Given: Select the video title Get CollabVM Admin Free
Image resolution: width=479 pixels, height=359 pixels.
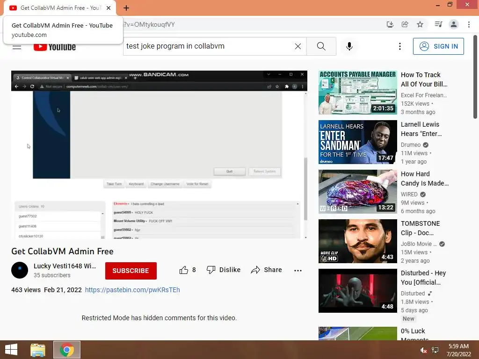Looking at the screenshot, I should coord(62,251).
